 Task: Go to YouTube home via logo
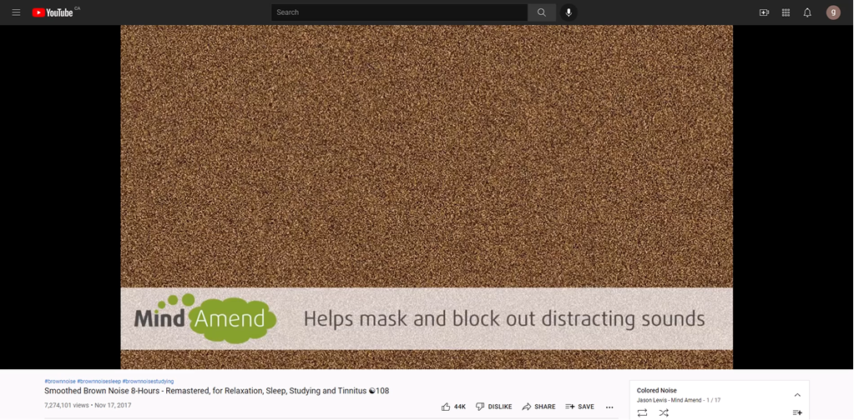tap(53, 12)
